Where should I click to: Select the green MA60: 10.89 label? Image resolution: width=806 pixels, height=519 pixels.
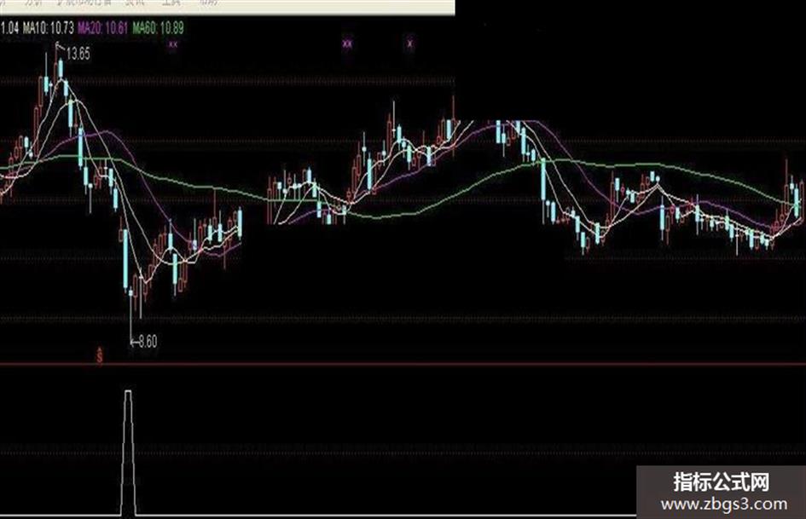pyautogui.click(x=158, y=28)
